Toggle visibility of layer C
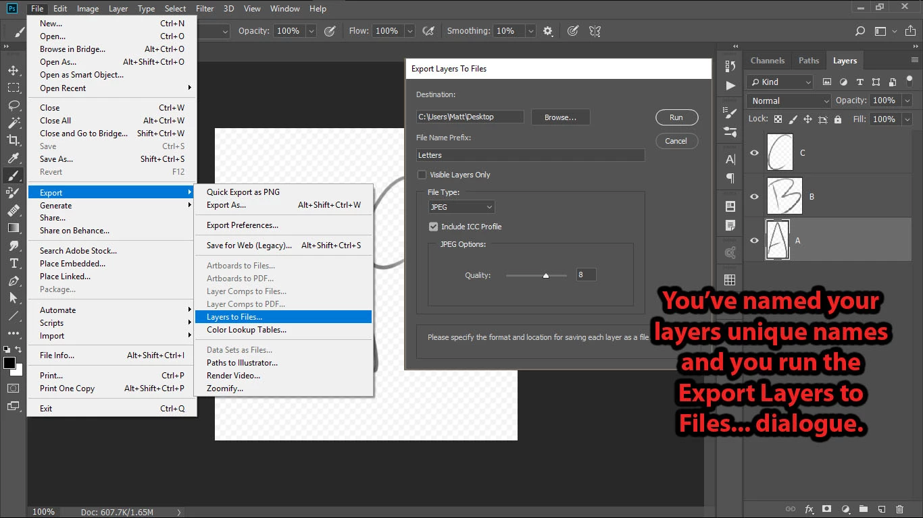This screenshot has width=923, height=518. 754,153
